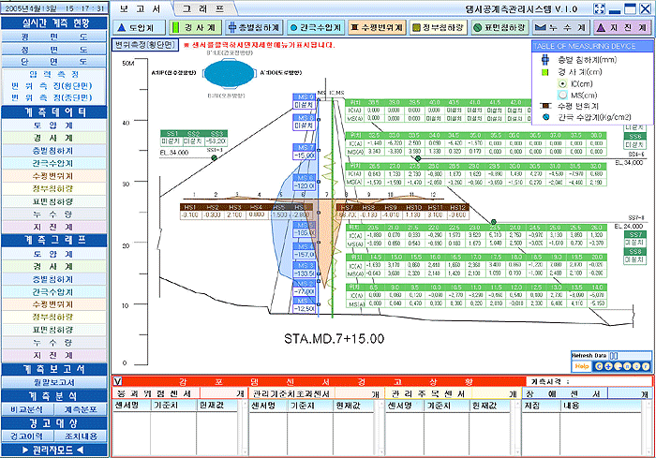Switch to the 그래프 tab
The width and height of the screenshot is (656, 458).
point(196,7)
